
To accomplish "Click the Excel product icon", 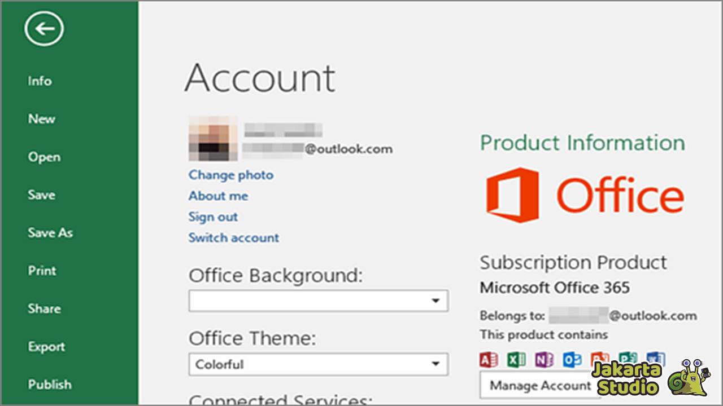I will pos(516,359).
